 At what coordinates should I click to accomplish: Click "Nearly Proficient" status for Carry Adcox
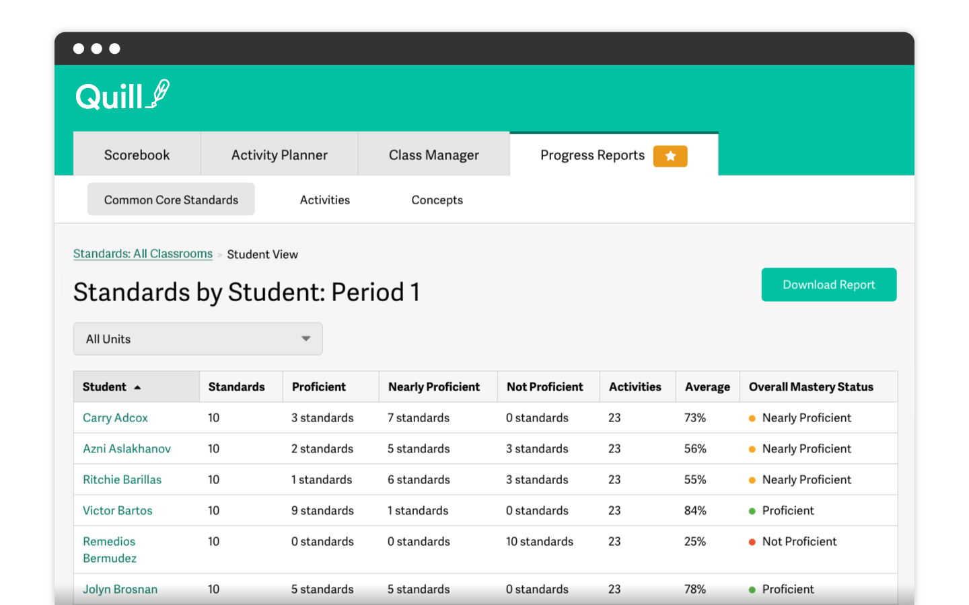(x=807, y=417)
